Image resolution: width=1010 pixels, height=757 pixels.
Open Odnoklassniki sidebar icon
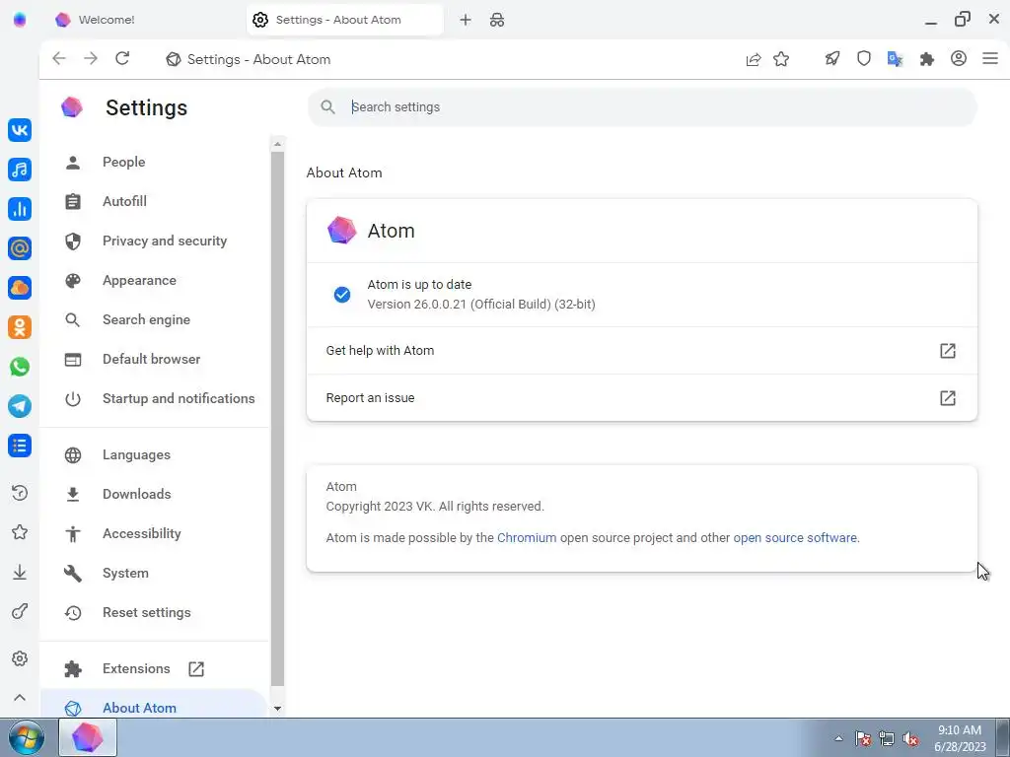(20, 327)
